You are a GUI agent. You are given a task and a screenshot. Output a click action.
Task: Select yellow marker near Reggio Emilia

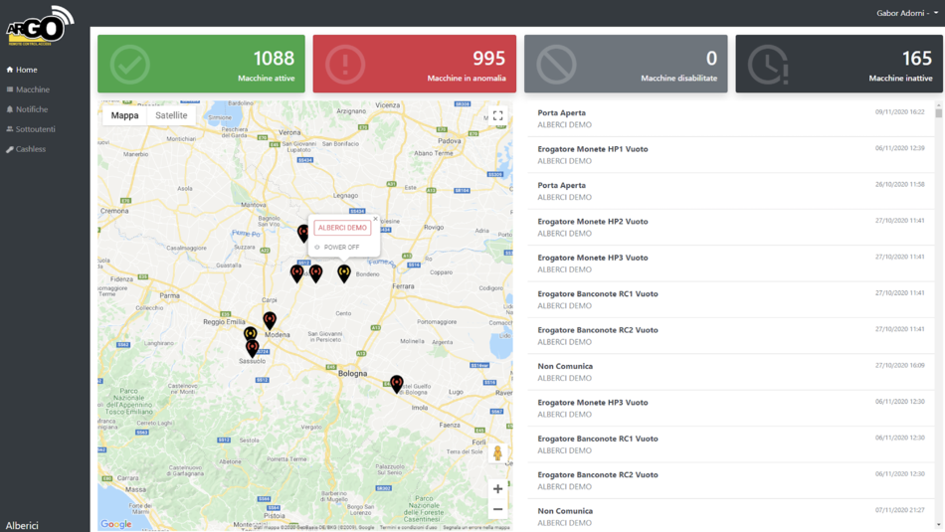(x=250, y=333)
